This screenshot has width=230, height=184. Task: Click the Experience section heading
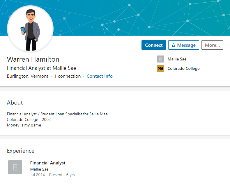pyautogui.click(x=21, y=151)
